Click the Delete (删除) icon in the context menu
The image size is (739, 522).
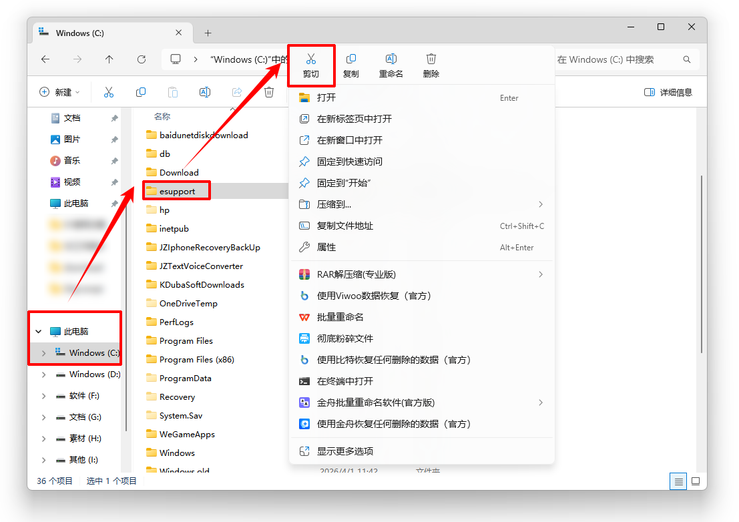[x=431, y=66]
